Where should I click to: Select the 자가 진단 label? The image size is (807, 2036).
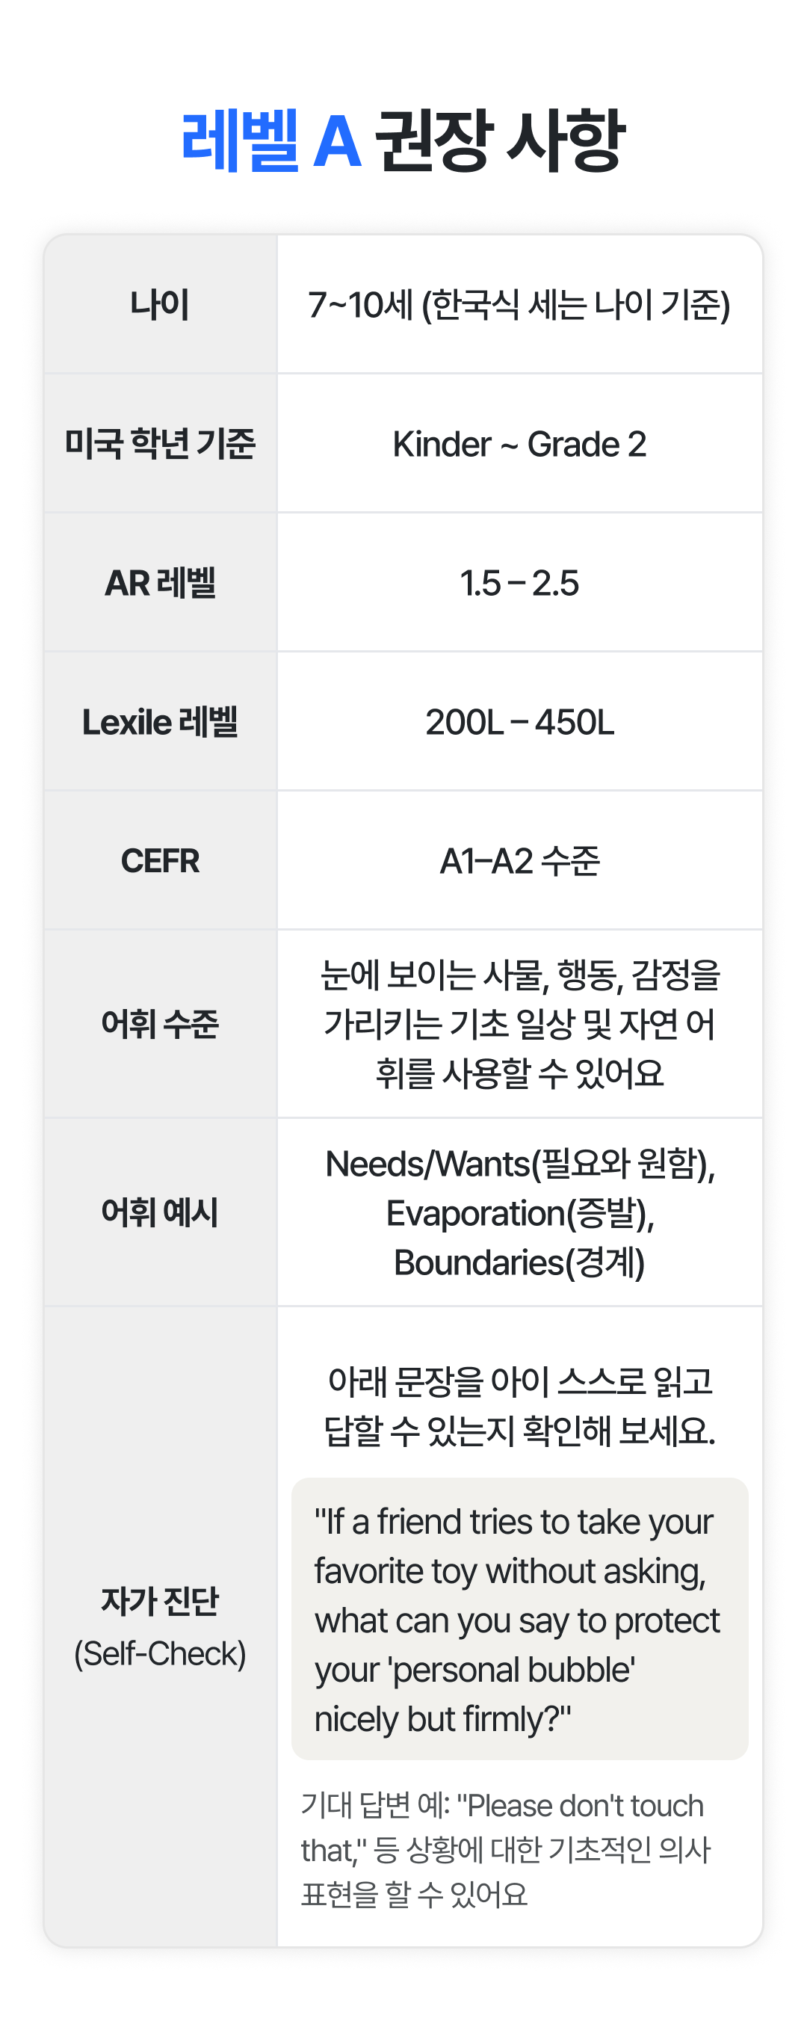tap(161, 1601)
